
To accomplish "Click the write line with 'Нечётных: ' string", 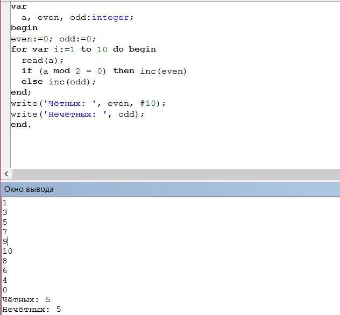I will (77, 114).
